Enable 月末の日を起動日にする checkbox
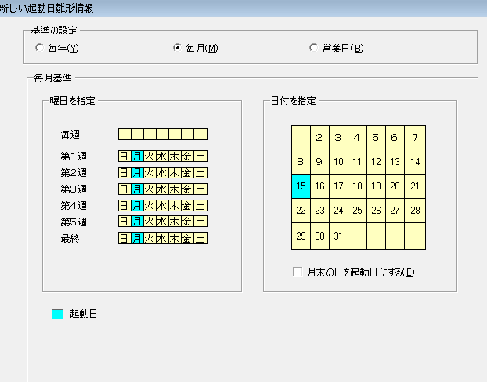 298,272
